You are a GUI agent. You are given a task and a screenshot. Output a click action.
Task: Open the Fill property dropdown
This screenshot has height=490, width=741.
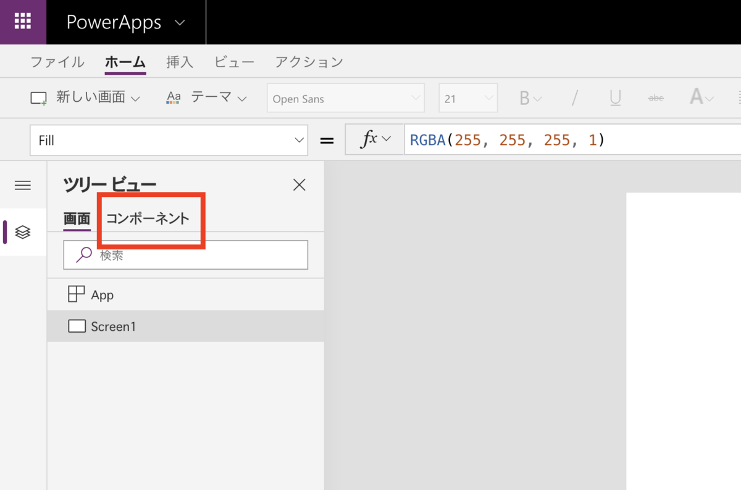tap(169, 140)
